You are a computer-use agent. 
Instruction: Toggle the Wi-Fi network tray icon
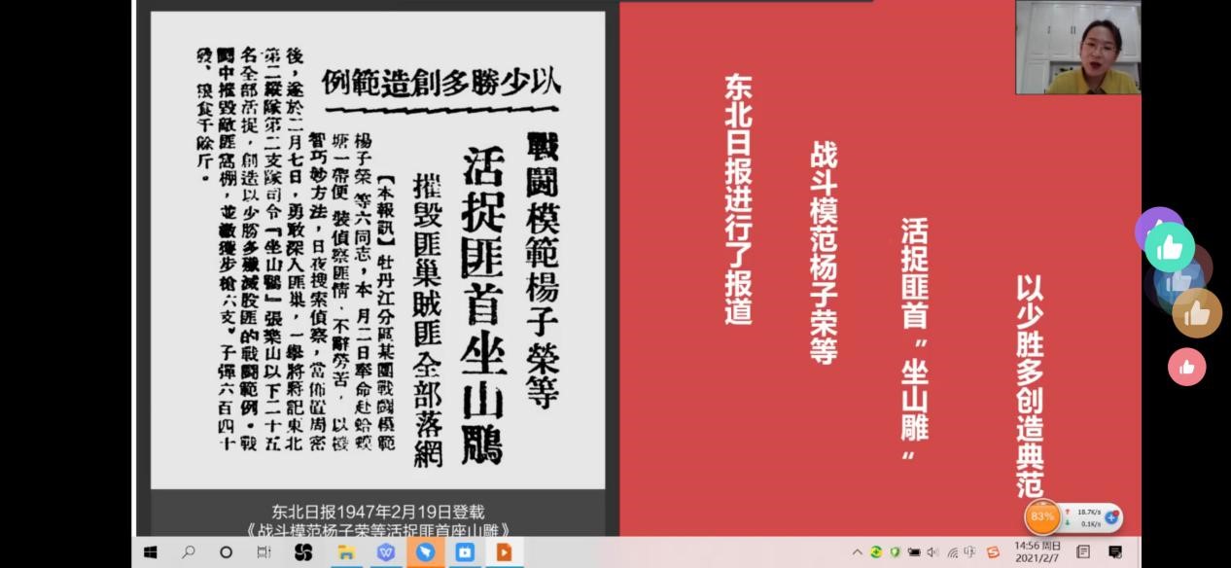(x=952, y=552)
